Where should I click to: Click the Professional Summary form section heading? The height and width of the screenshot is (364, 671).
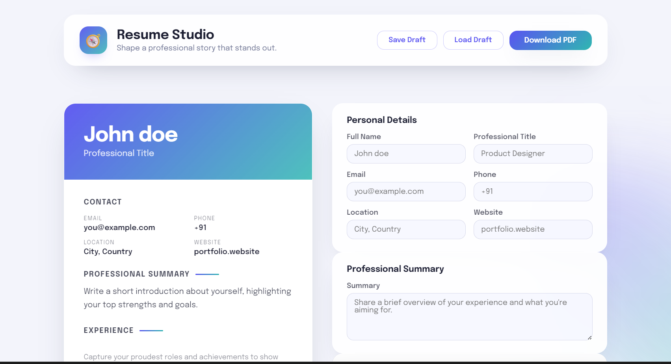click(x=395, y=269)
